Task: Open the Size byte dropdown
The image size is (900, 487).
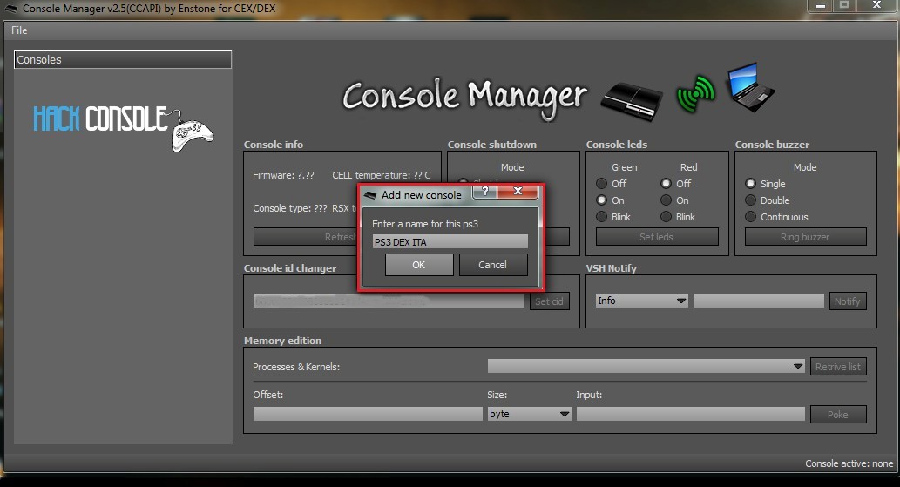Action: tap(529, 414)
